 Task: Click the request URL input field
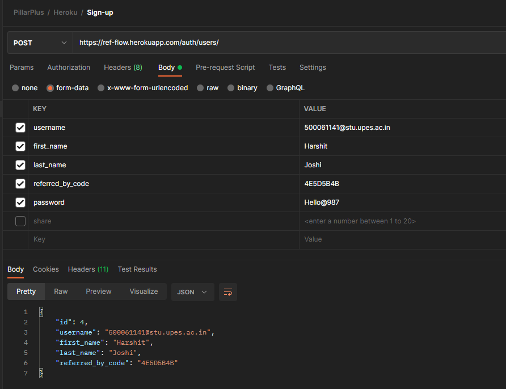(289, 43)
